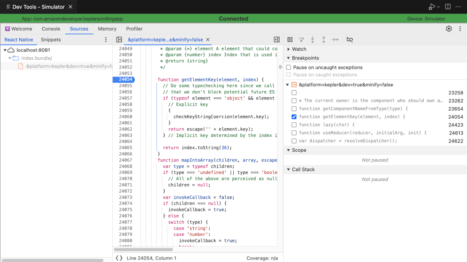Pause script execution in the debugger toolbar
467x262 pixels.
click(290, 39)
